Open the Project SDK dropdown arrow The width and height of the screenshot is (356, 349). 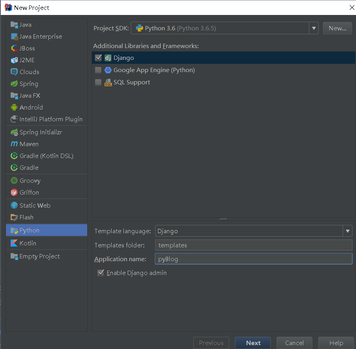click(314, 28)
